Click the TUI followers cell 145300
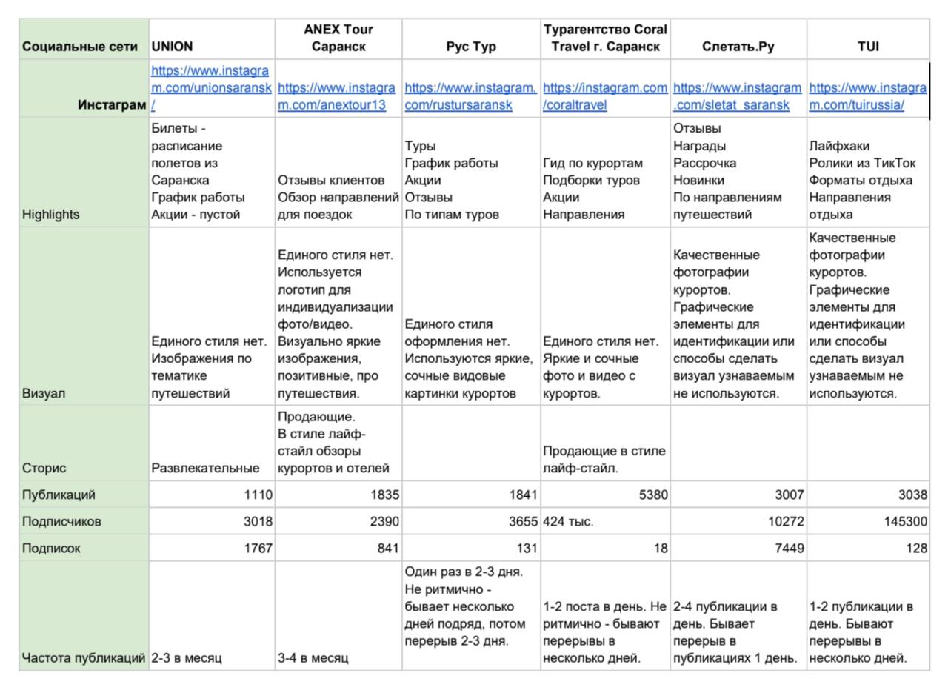948x687 pixels. [868, 521]
